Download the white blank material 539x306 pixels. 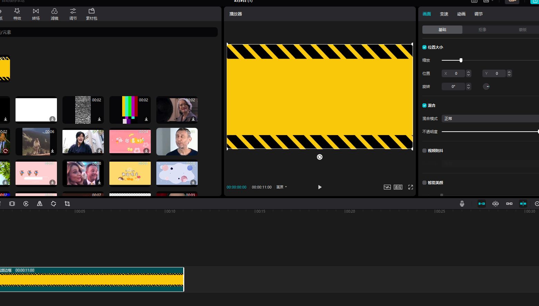(52, 119)
